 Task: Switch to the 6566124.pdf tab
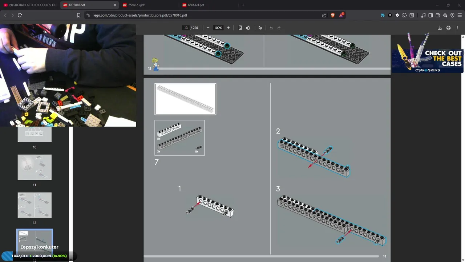point(209,5)
